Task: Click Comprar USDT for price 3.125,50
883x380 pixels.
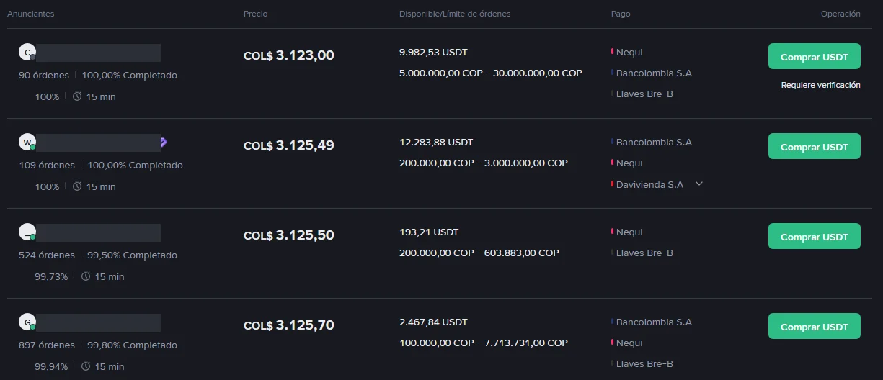Action: 815,236
